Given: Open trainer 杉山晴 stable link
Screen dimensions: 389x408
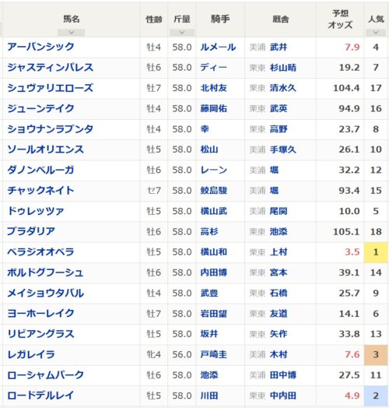Looking at the screenshot, I should pos(283,68).
